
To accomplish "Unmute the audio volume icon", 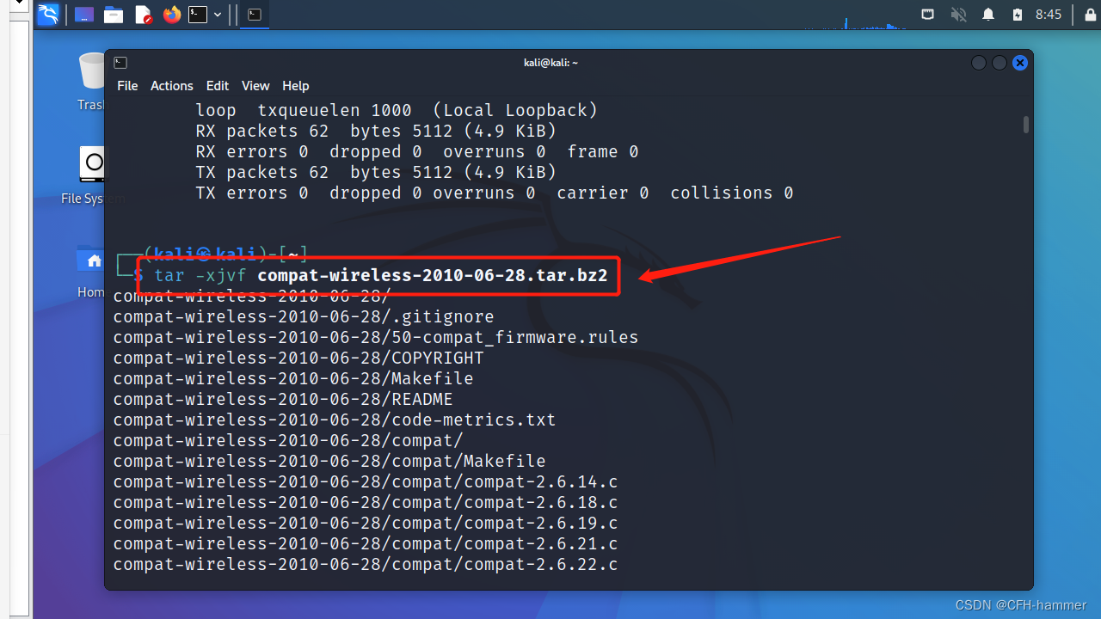I will [958, 15].
